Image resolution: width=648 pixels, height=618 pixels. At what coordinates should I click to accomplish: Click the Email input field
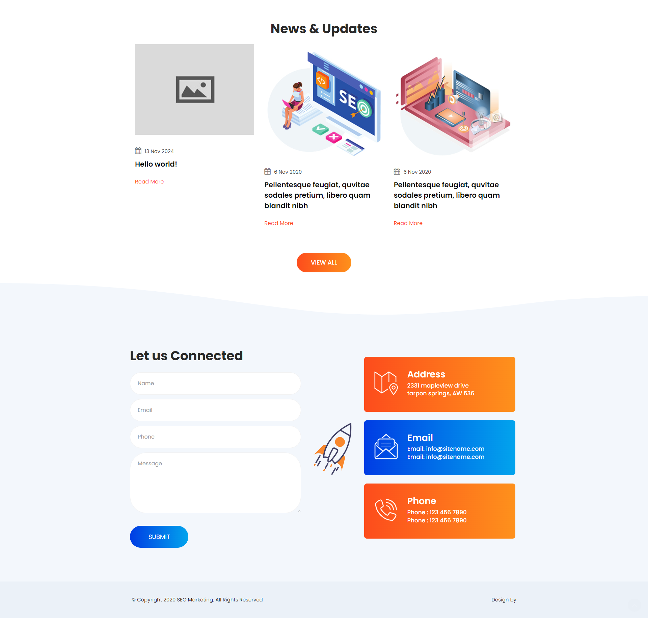coord(215,410)
